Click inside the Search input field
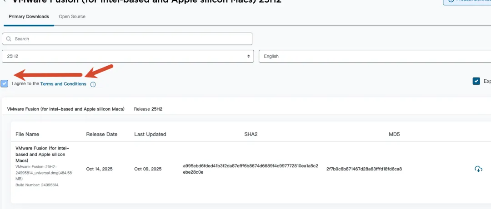491x209 pixels. [x=132, y=39]
